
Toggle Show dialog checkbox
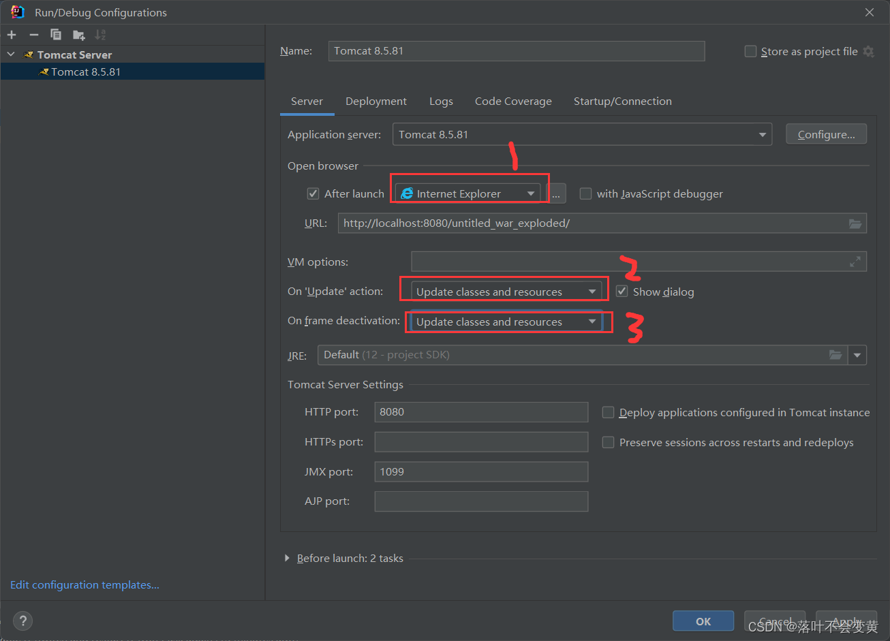[622, 292]
